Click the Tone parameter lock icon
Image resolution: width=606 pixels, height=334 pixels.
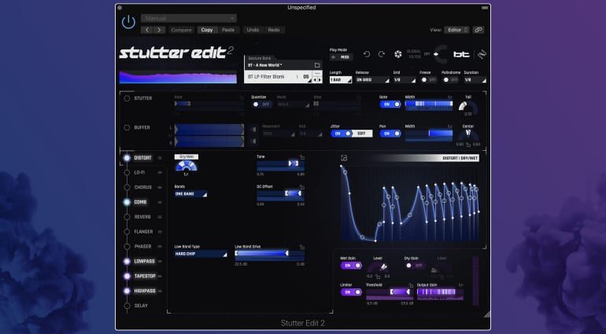tap(302, 157)
